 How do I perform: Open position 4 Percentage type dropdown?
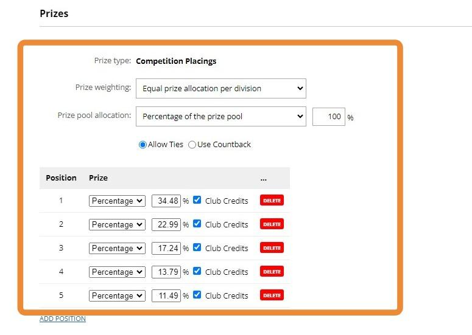(x=117, y=272)
